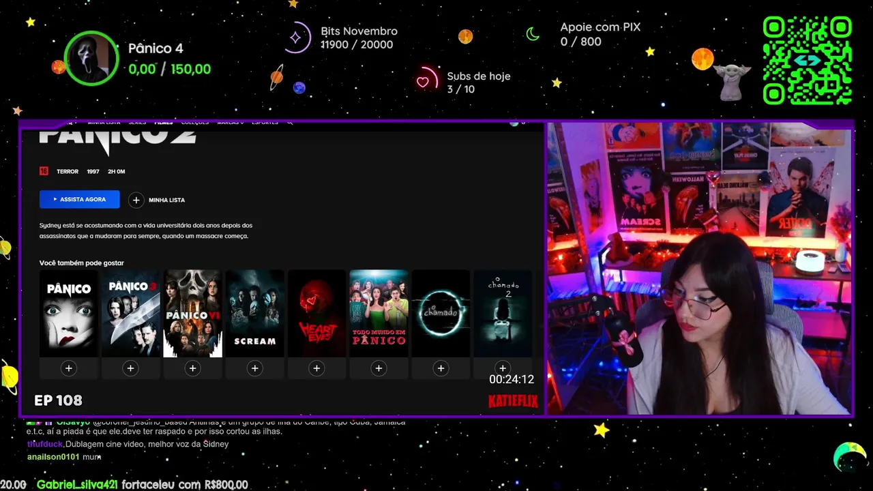Add Heart Eyes to list with plus icon
This screenshot has width=873, height=491.
(x=316, y=368)
